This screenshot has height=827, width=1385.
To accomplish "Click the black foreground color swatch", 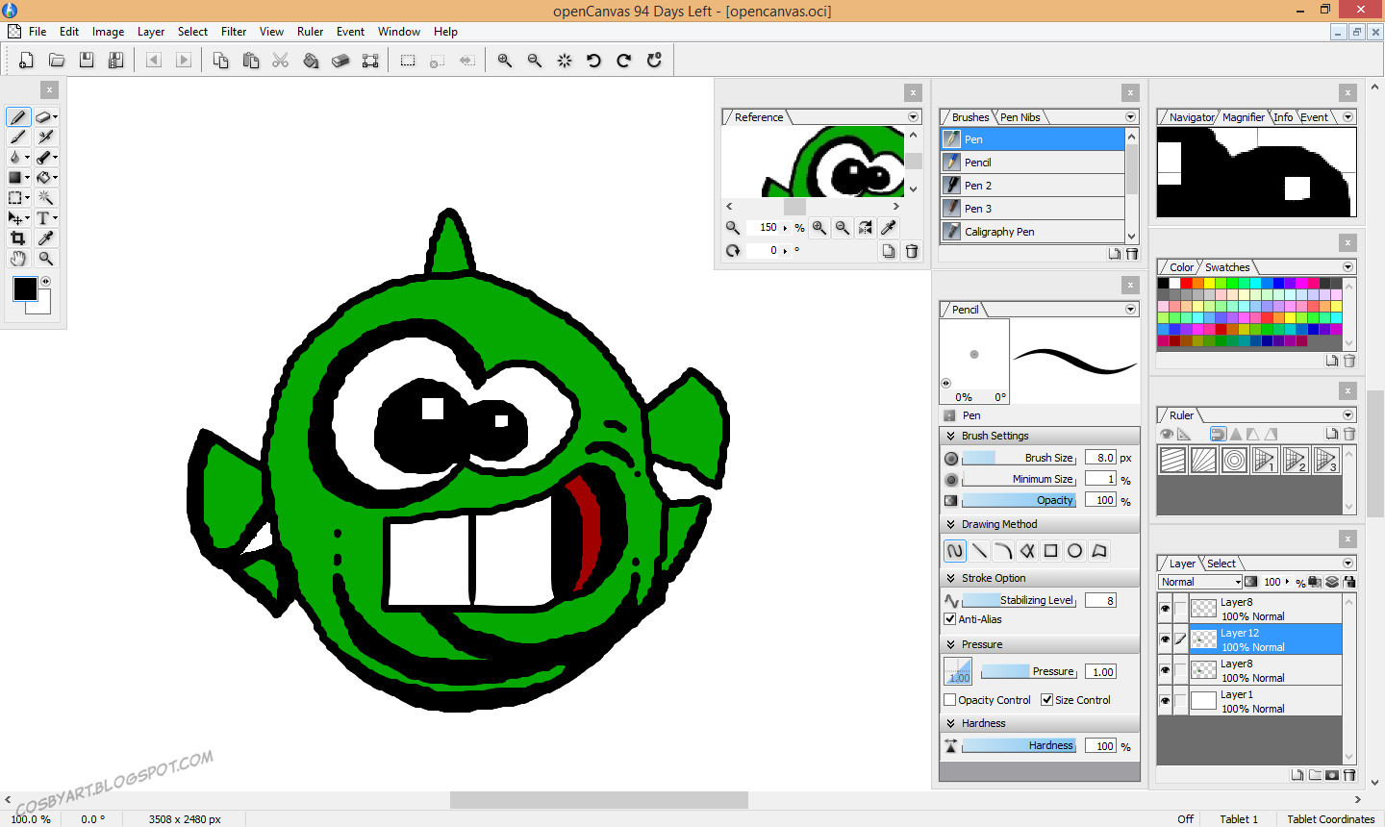I will point(25,288).
